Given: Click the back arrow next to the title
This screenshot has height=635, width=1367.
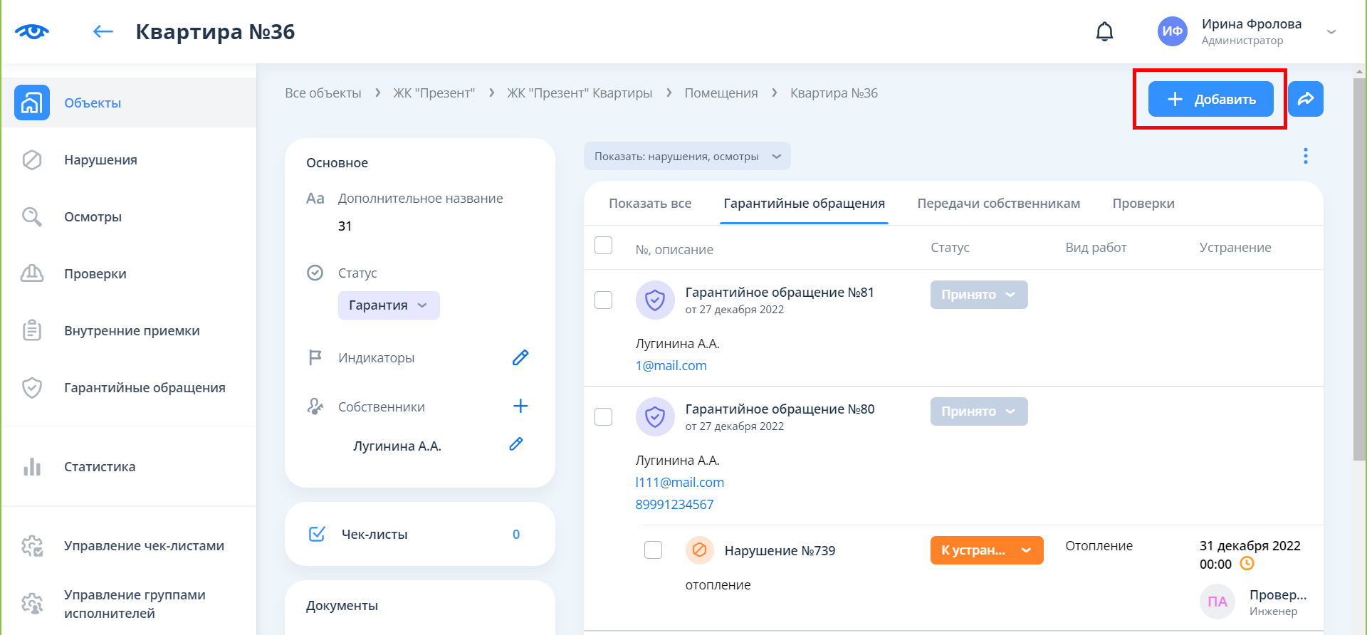Looking at the screenshot, I should pos(103,31).
